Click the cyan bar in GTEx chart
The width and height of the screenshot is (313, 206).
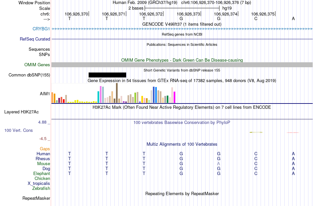pyautogui.click(x=98, y=97)
